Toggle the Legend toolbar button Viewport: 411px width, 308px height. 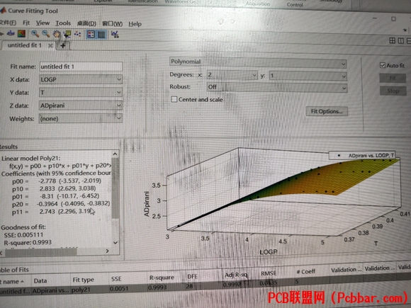[91, 34]
